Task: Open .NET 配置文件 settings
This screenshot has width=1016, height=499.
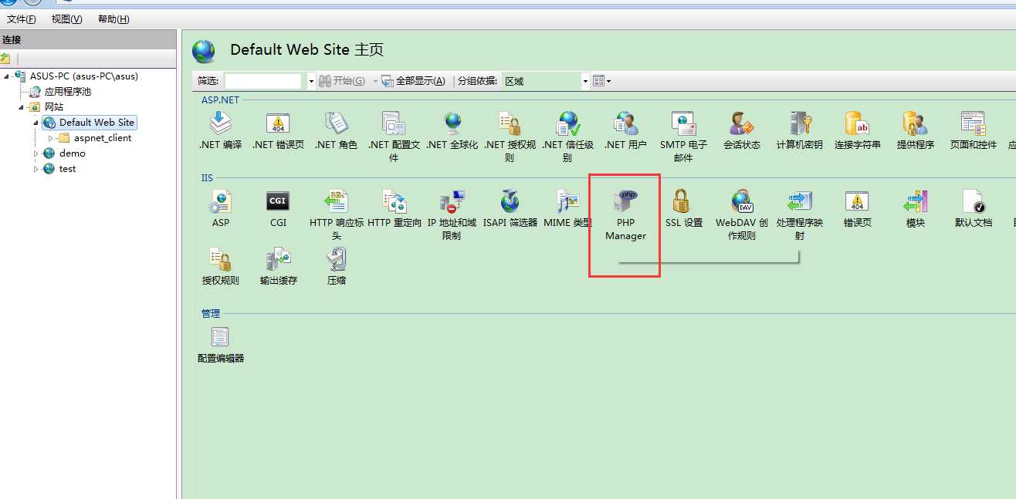Action: [394, 137]
